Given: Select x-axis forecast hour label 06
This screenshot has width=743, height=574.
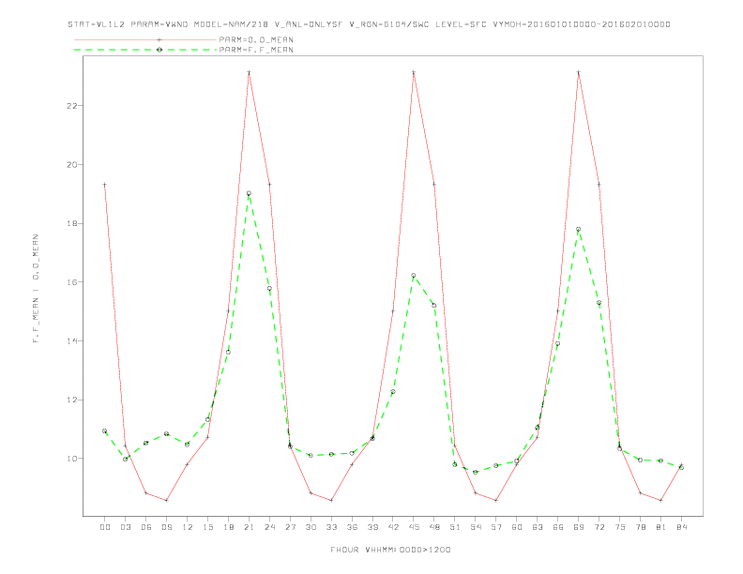Looking at the screenshot, I should (146, 527).
